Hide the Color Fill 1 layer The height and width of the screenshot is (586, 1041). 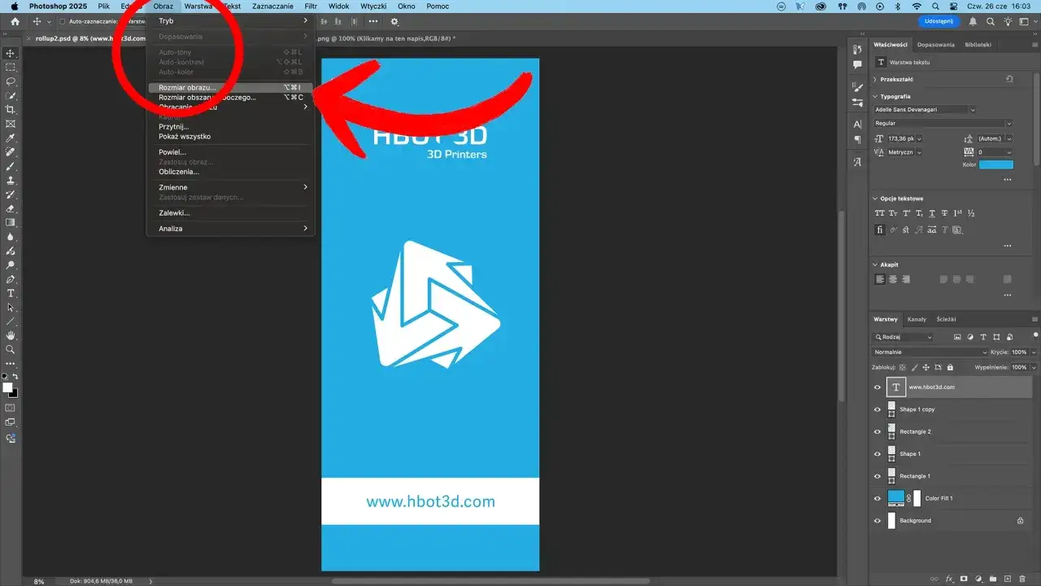pos(877,497)
